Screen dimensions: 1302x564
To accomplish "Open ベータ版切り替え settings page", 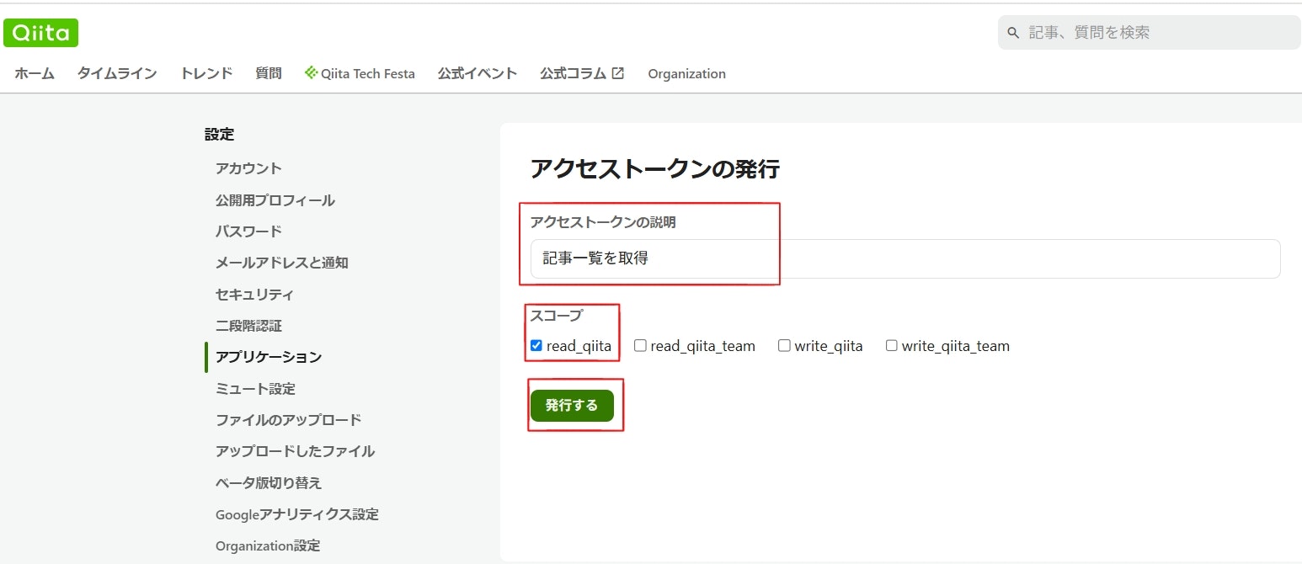I will pyautogui.click(x=269, y=483).
